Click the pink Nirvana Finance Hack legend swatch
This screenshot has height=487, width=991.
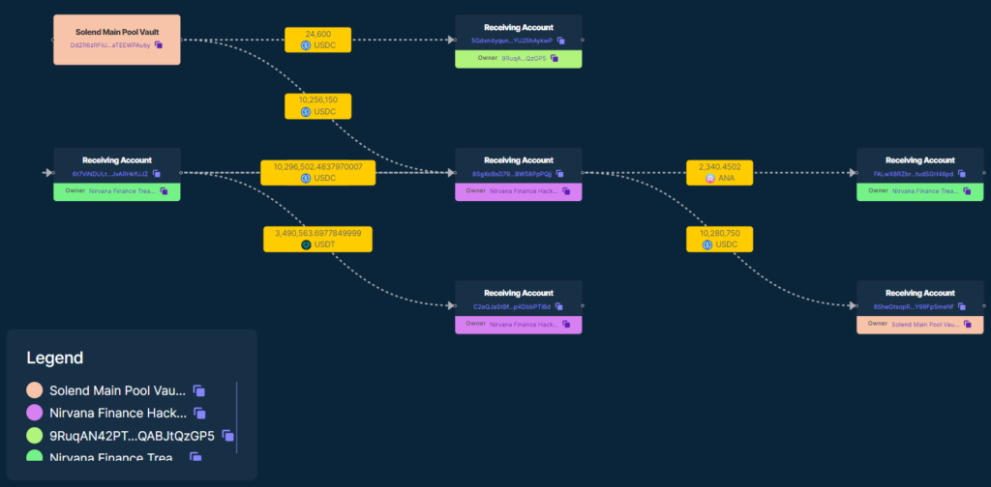coord(34,413)
